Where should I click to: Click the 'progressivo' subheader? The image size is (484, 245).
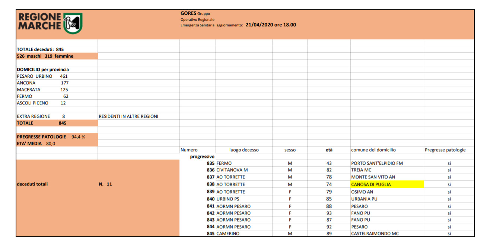[x=202, y=157]
